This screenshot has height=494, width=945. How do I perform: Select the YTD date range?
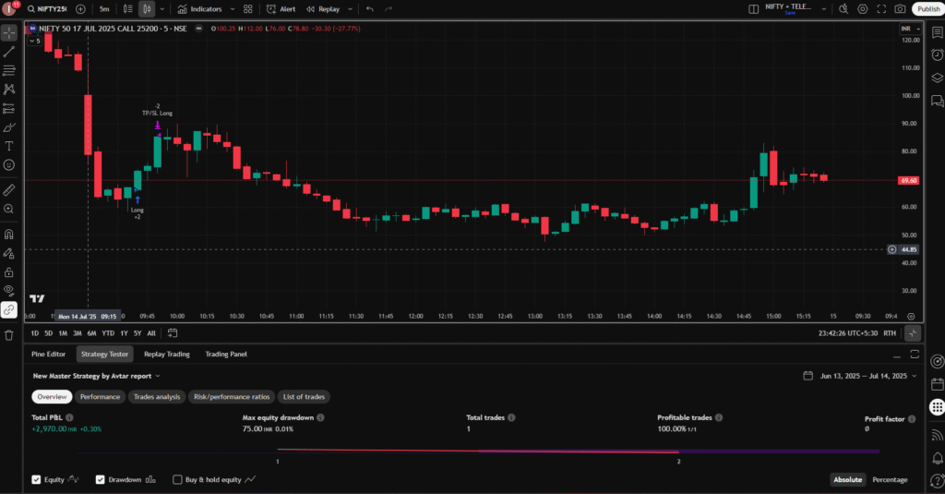pos(108,333)
